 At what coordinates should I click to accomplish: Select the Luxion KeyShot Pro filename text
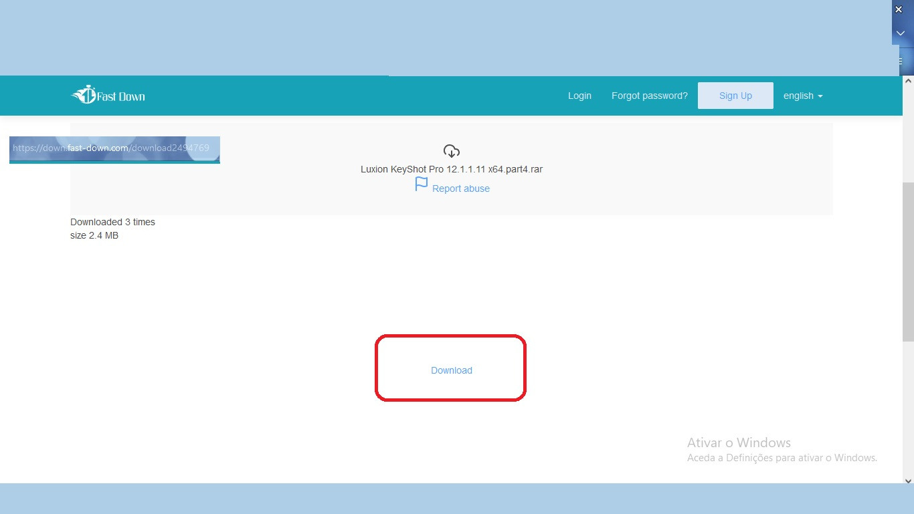(452, 169)
